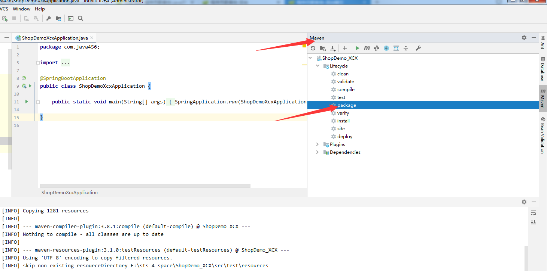This screenshot has height=271, width=547.
Task: Hide the left tool window panel
Action: tap(7, 38)
